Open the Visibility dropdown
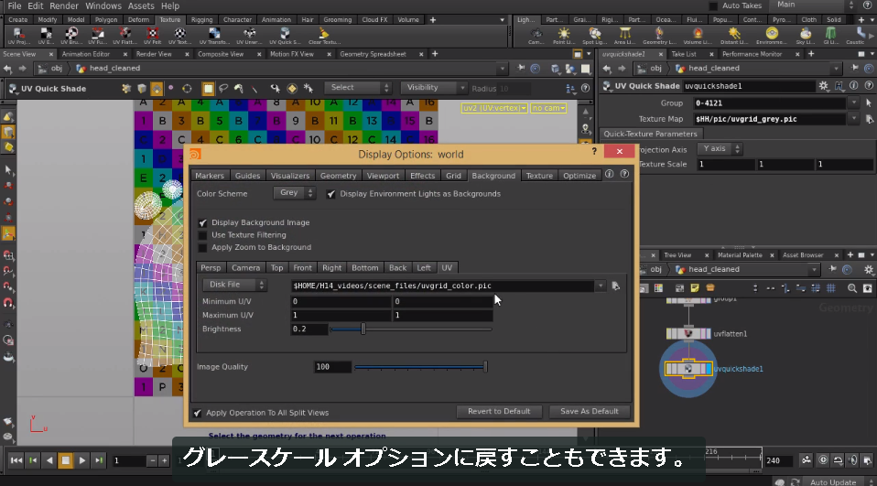 pyautogui.click(x=434, y=88)
